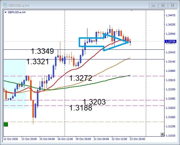Click the 1.33145 price scale value
The width and height of the screenshot is (180, 145).
click(171, 62)
